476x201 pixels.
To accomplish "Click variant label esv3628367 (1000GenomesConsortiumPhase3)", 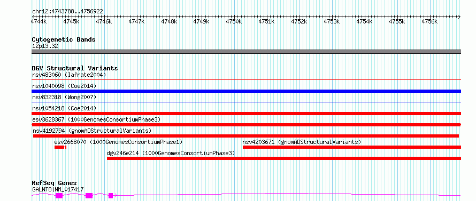I will click(96, 119).
